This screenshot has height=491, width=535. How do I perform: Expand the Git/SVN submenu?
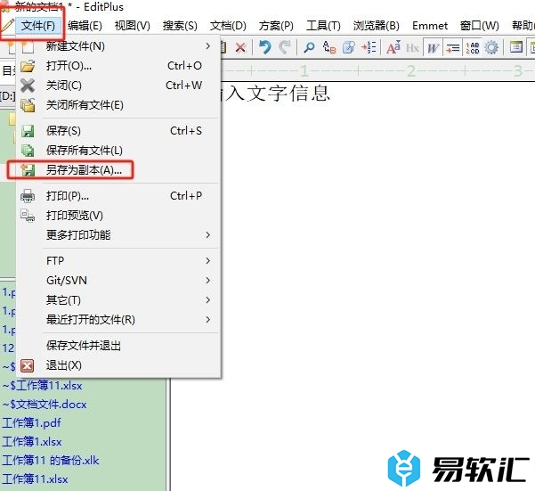(118, 281)
